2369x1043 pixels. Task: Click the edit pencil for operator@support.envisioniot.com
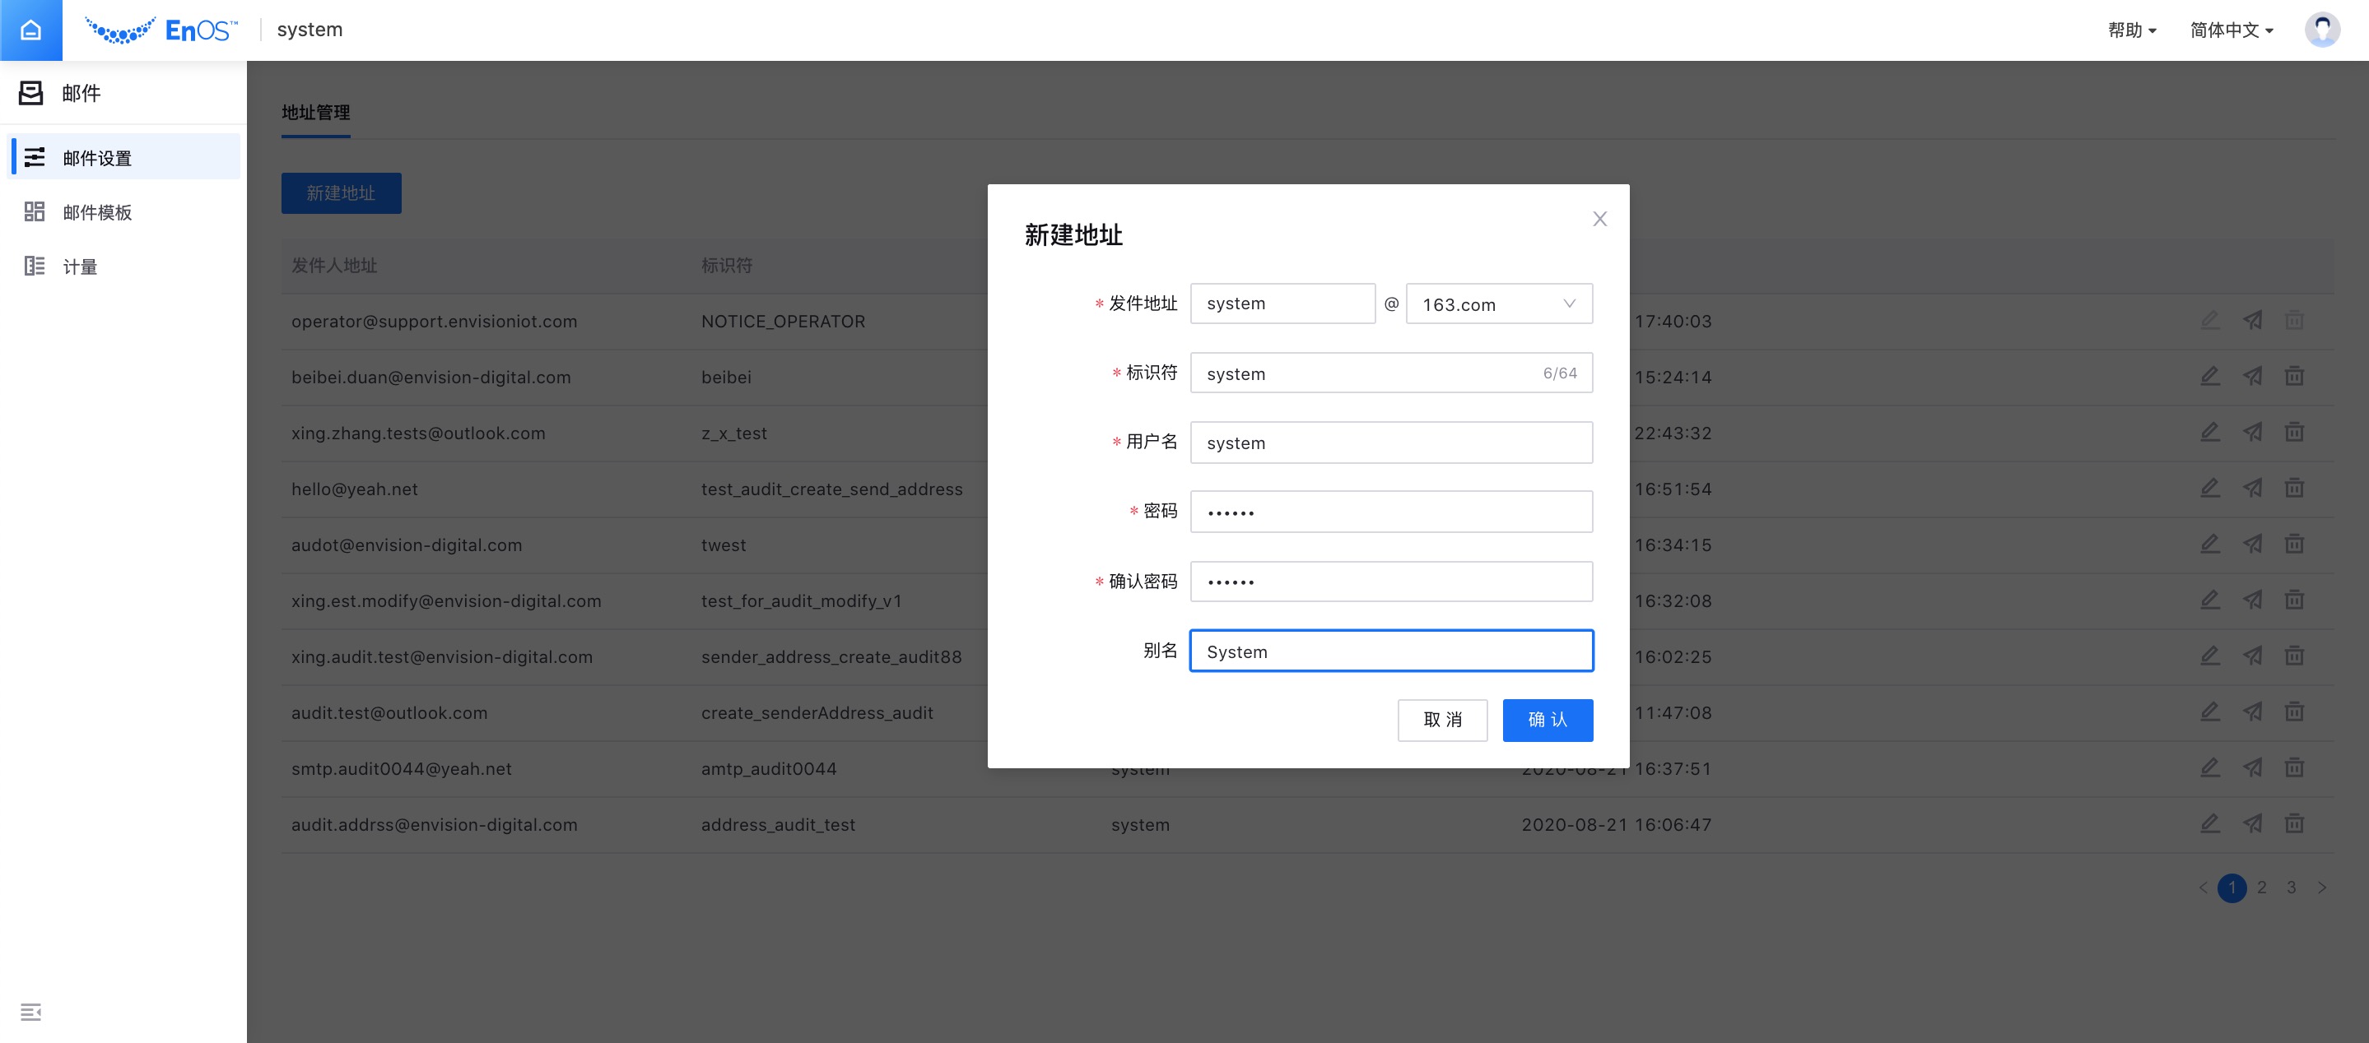(2210, 321)
